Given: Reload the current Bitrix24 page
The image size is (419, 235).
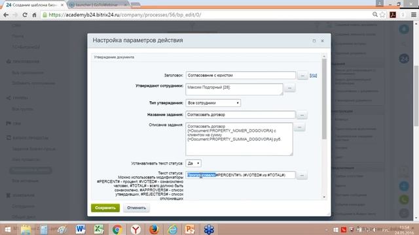Looking at the screenshot, I should click(x=25, y=15).
